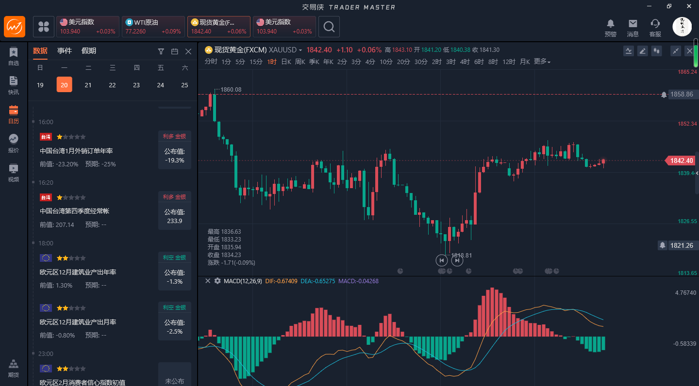Image resolution: width=699 pixels, height=386 pixels.
Task: Open 欧元区12月建筑业产出年率 entry
Action: (78, 272)
